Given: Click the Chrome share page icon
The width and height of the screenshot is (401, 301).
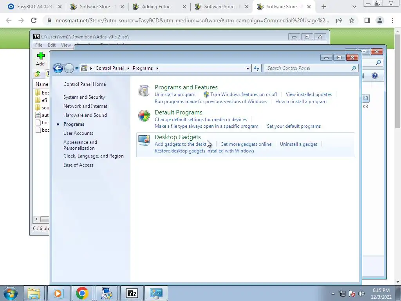Looking at the screenshot, I should (339, 20).
